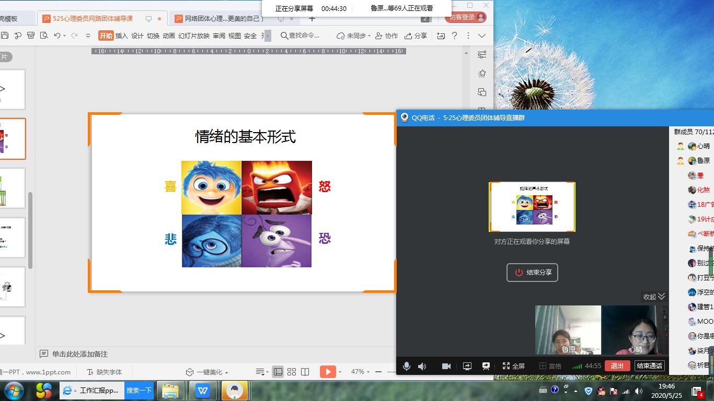
Task: Click the presentation whiteboard icon in QQ call
Action: point(486,366)
